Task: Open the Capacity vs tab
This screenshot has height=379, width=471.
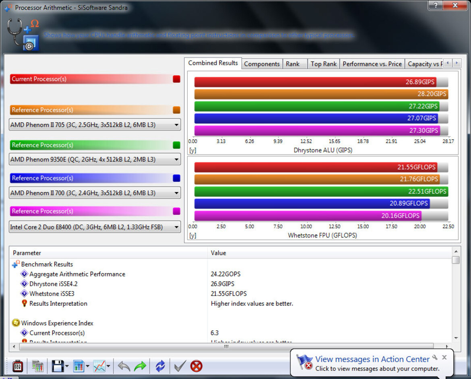Action: (425, 64)
